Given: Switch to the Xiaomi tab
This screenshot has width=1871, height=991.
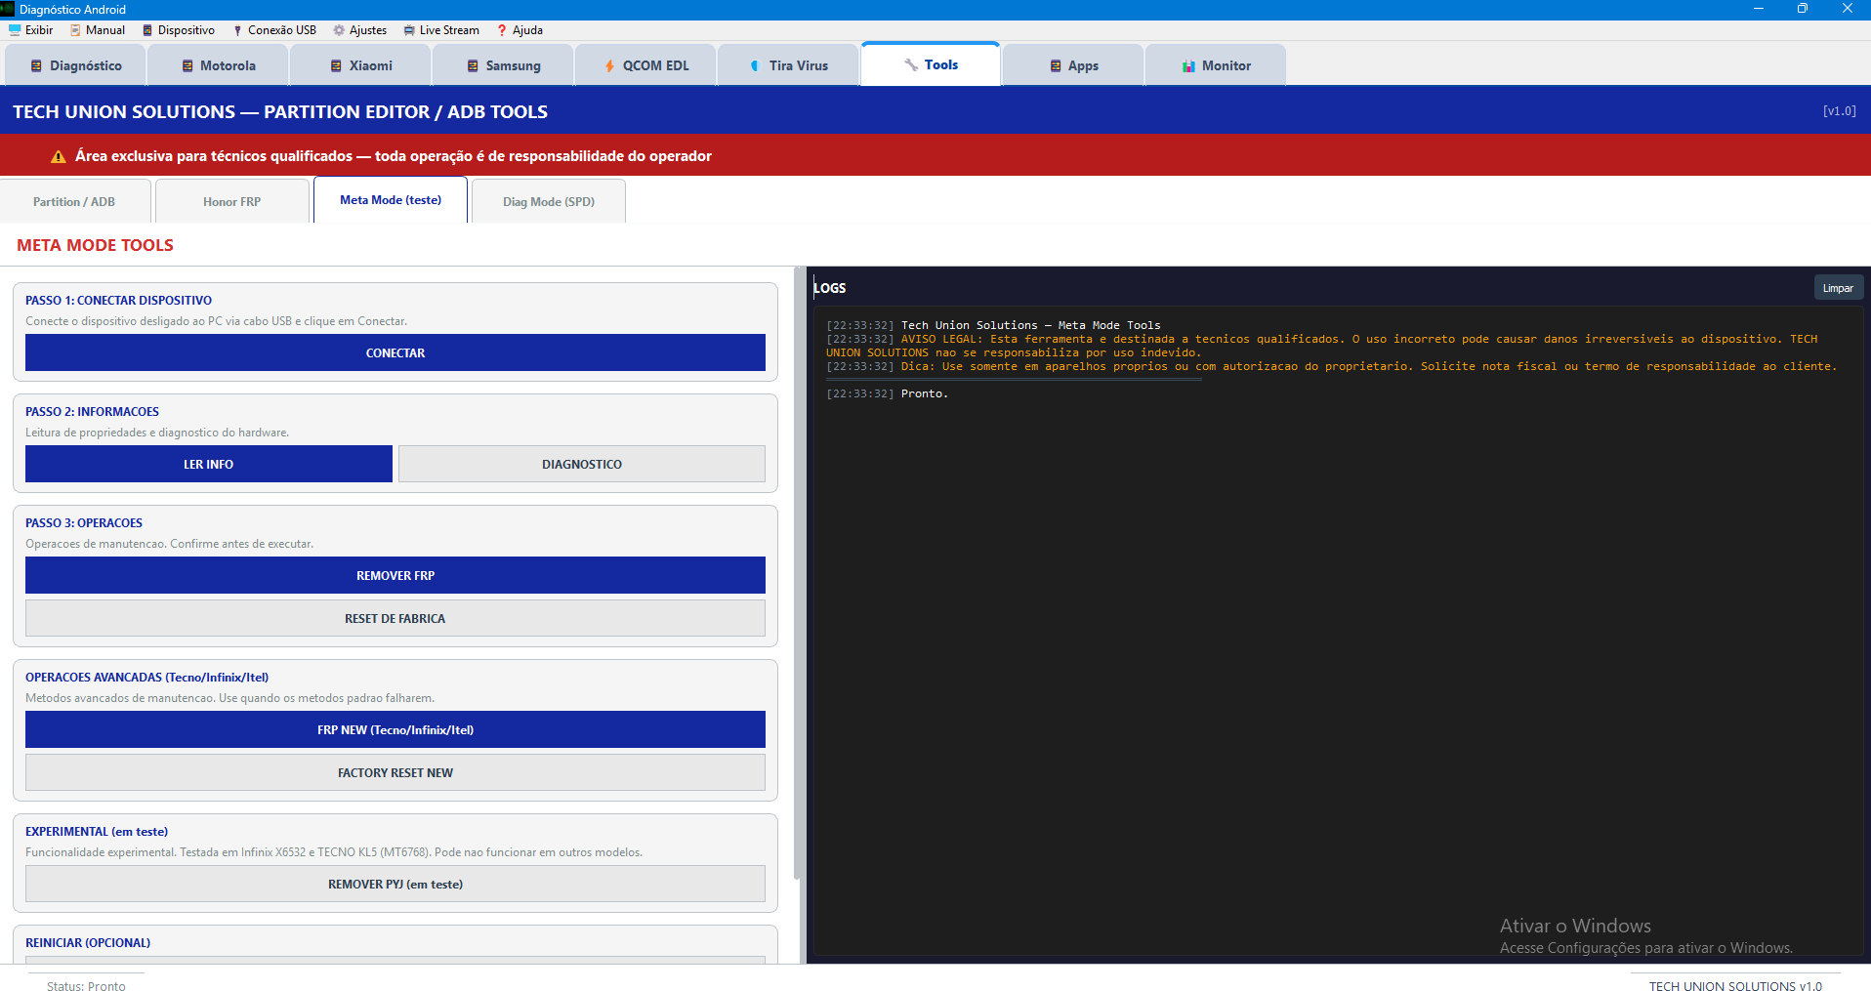Looking at the screenshot, I should coord(360,65).
